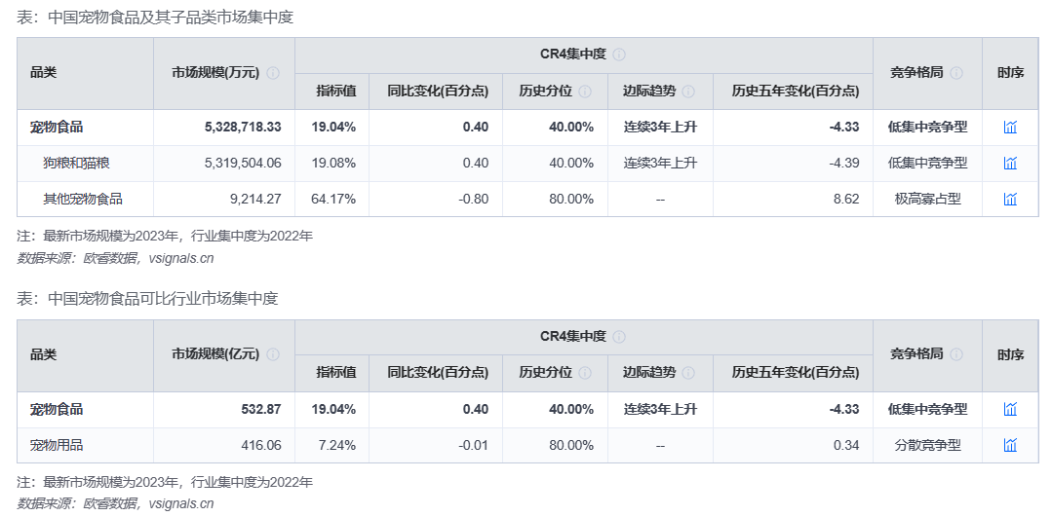Select the 宠物用品 category name

(x=57, y=446)
